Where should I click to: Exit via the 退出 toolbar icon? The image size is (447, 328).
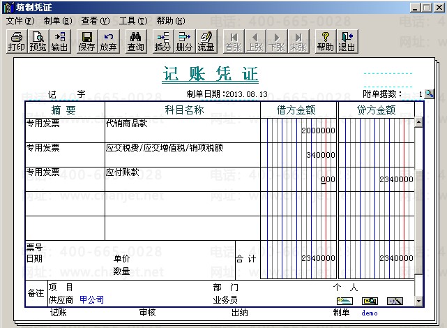pyautogui.click(x=347, y=41)
